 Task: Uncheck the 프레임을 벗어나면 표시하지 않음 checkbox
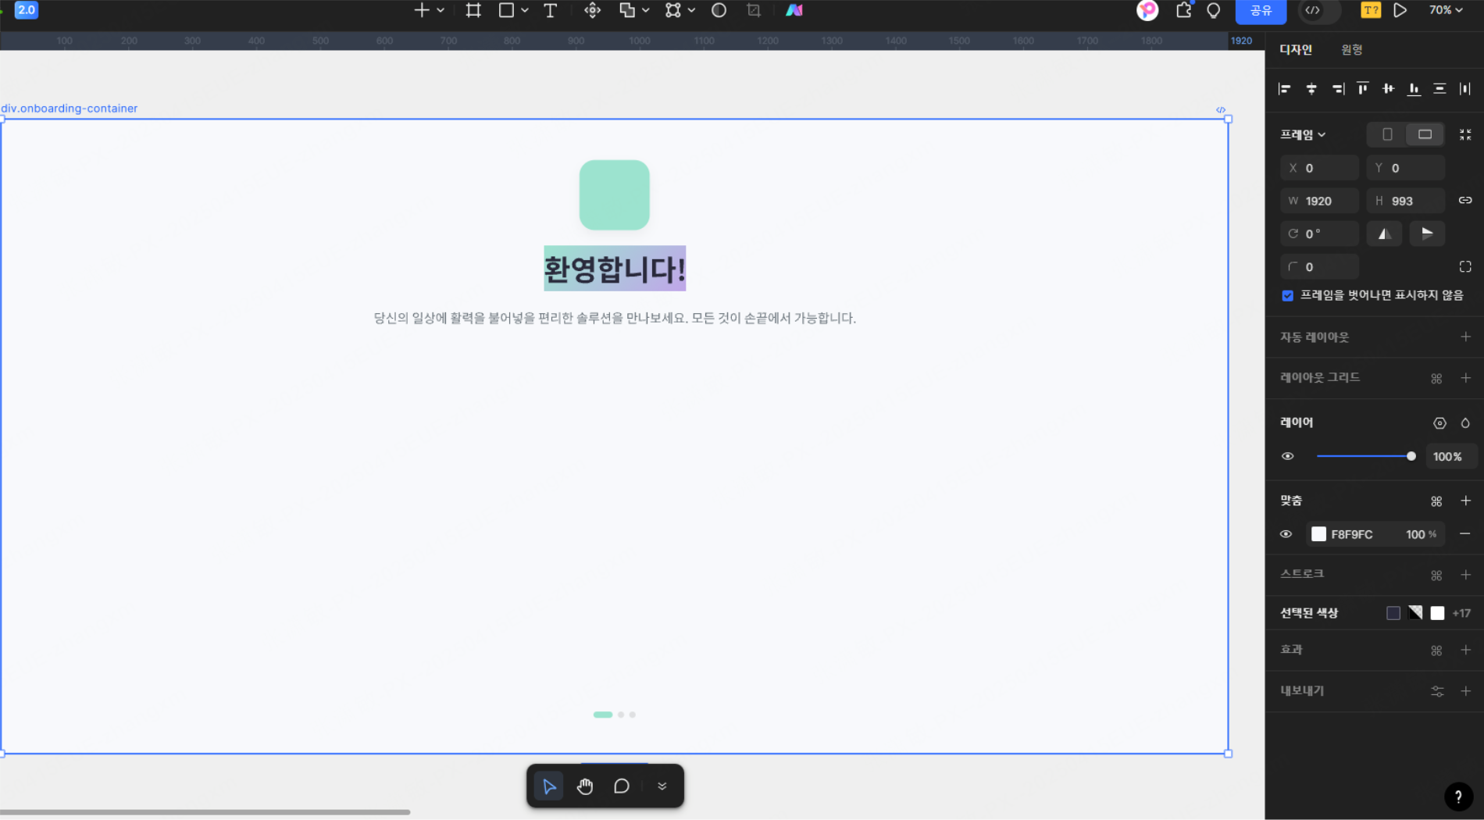pyautogui.click(x=1287, y=295)
